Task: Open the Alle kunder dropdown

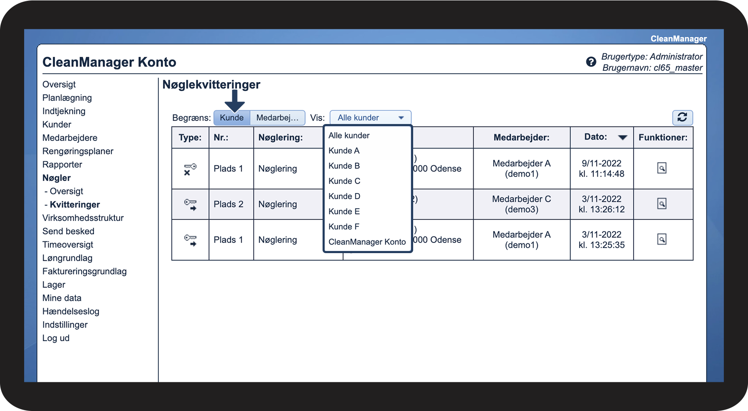Action: [370, 118]
